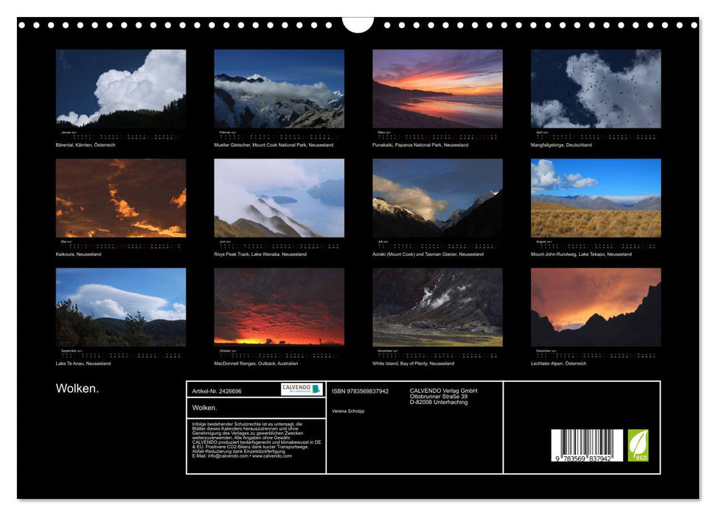
Task: Click the CALVENDO logo icon
Action: (x=302, y=389)
